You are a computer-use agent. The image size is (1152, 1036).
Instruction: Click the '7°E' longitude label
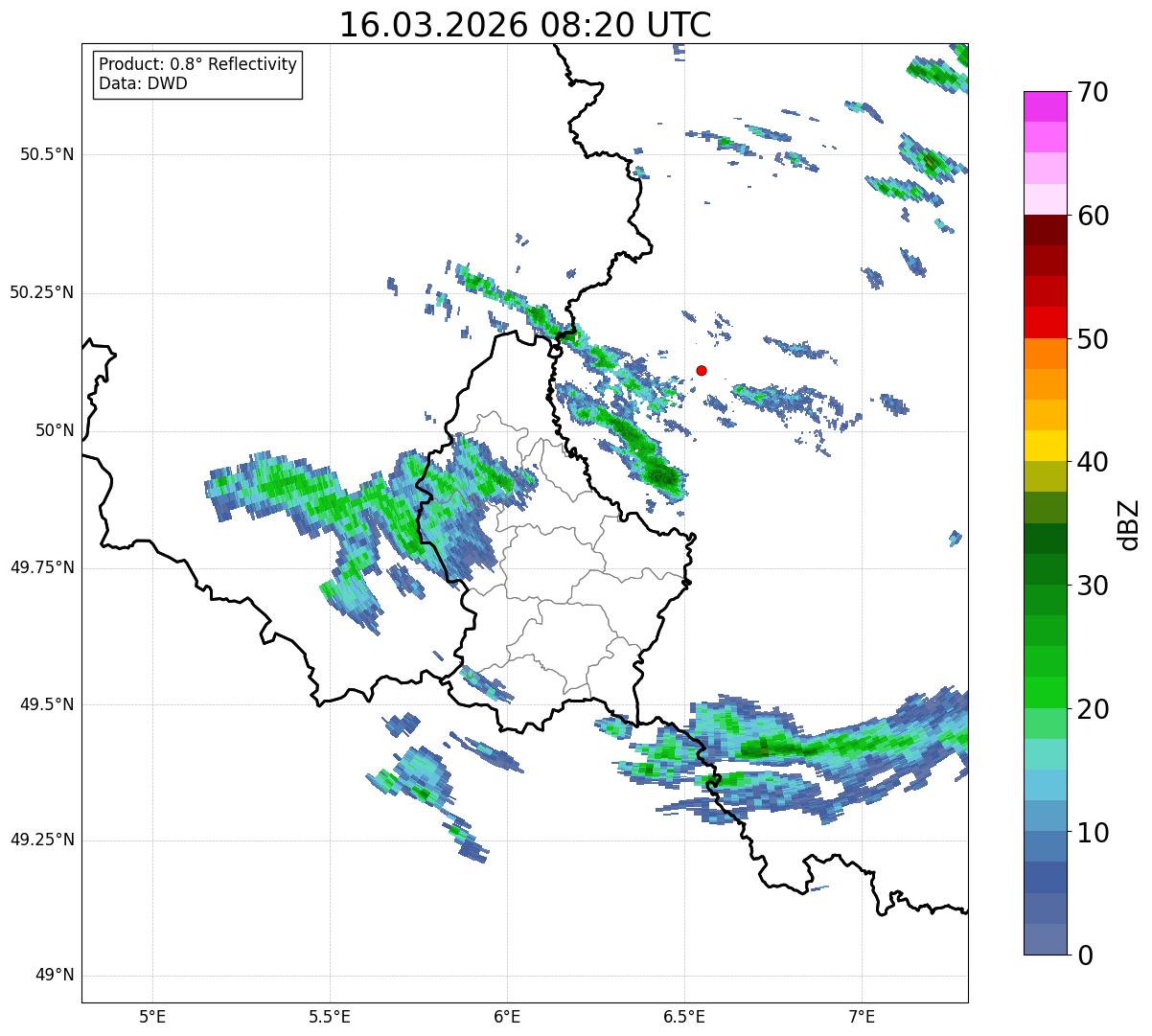point(862,1017)
